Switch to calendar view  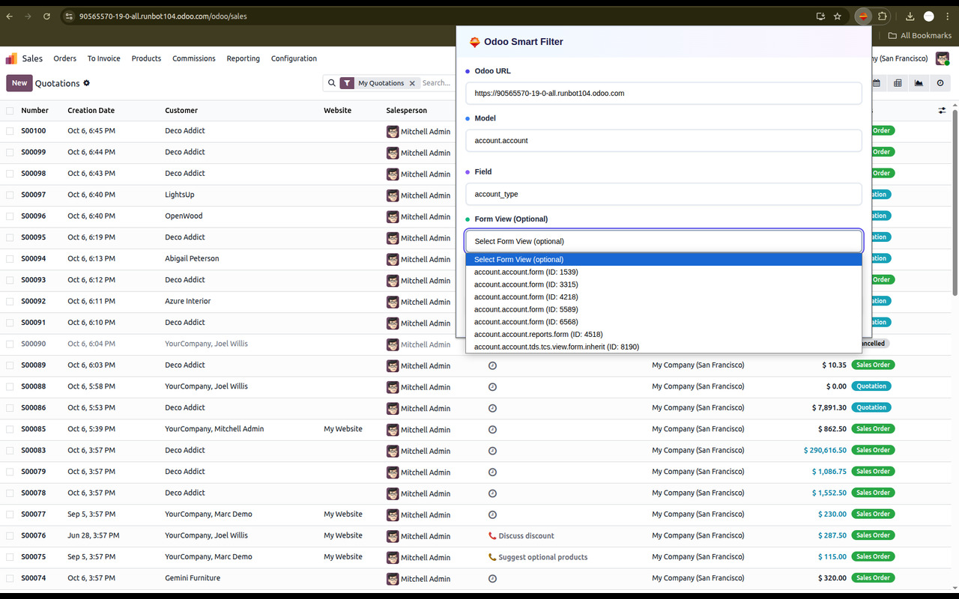point(876,83)
